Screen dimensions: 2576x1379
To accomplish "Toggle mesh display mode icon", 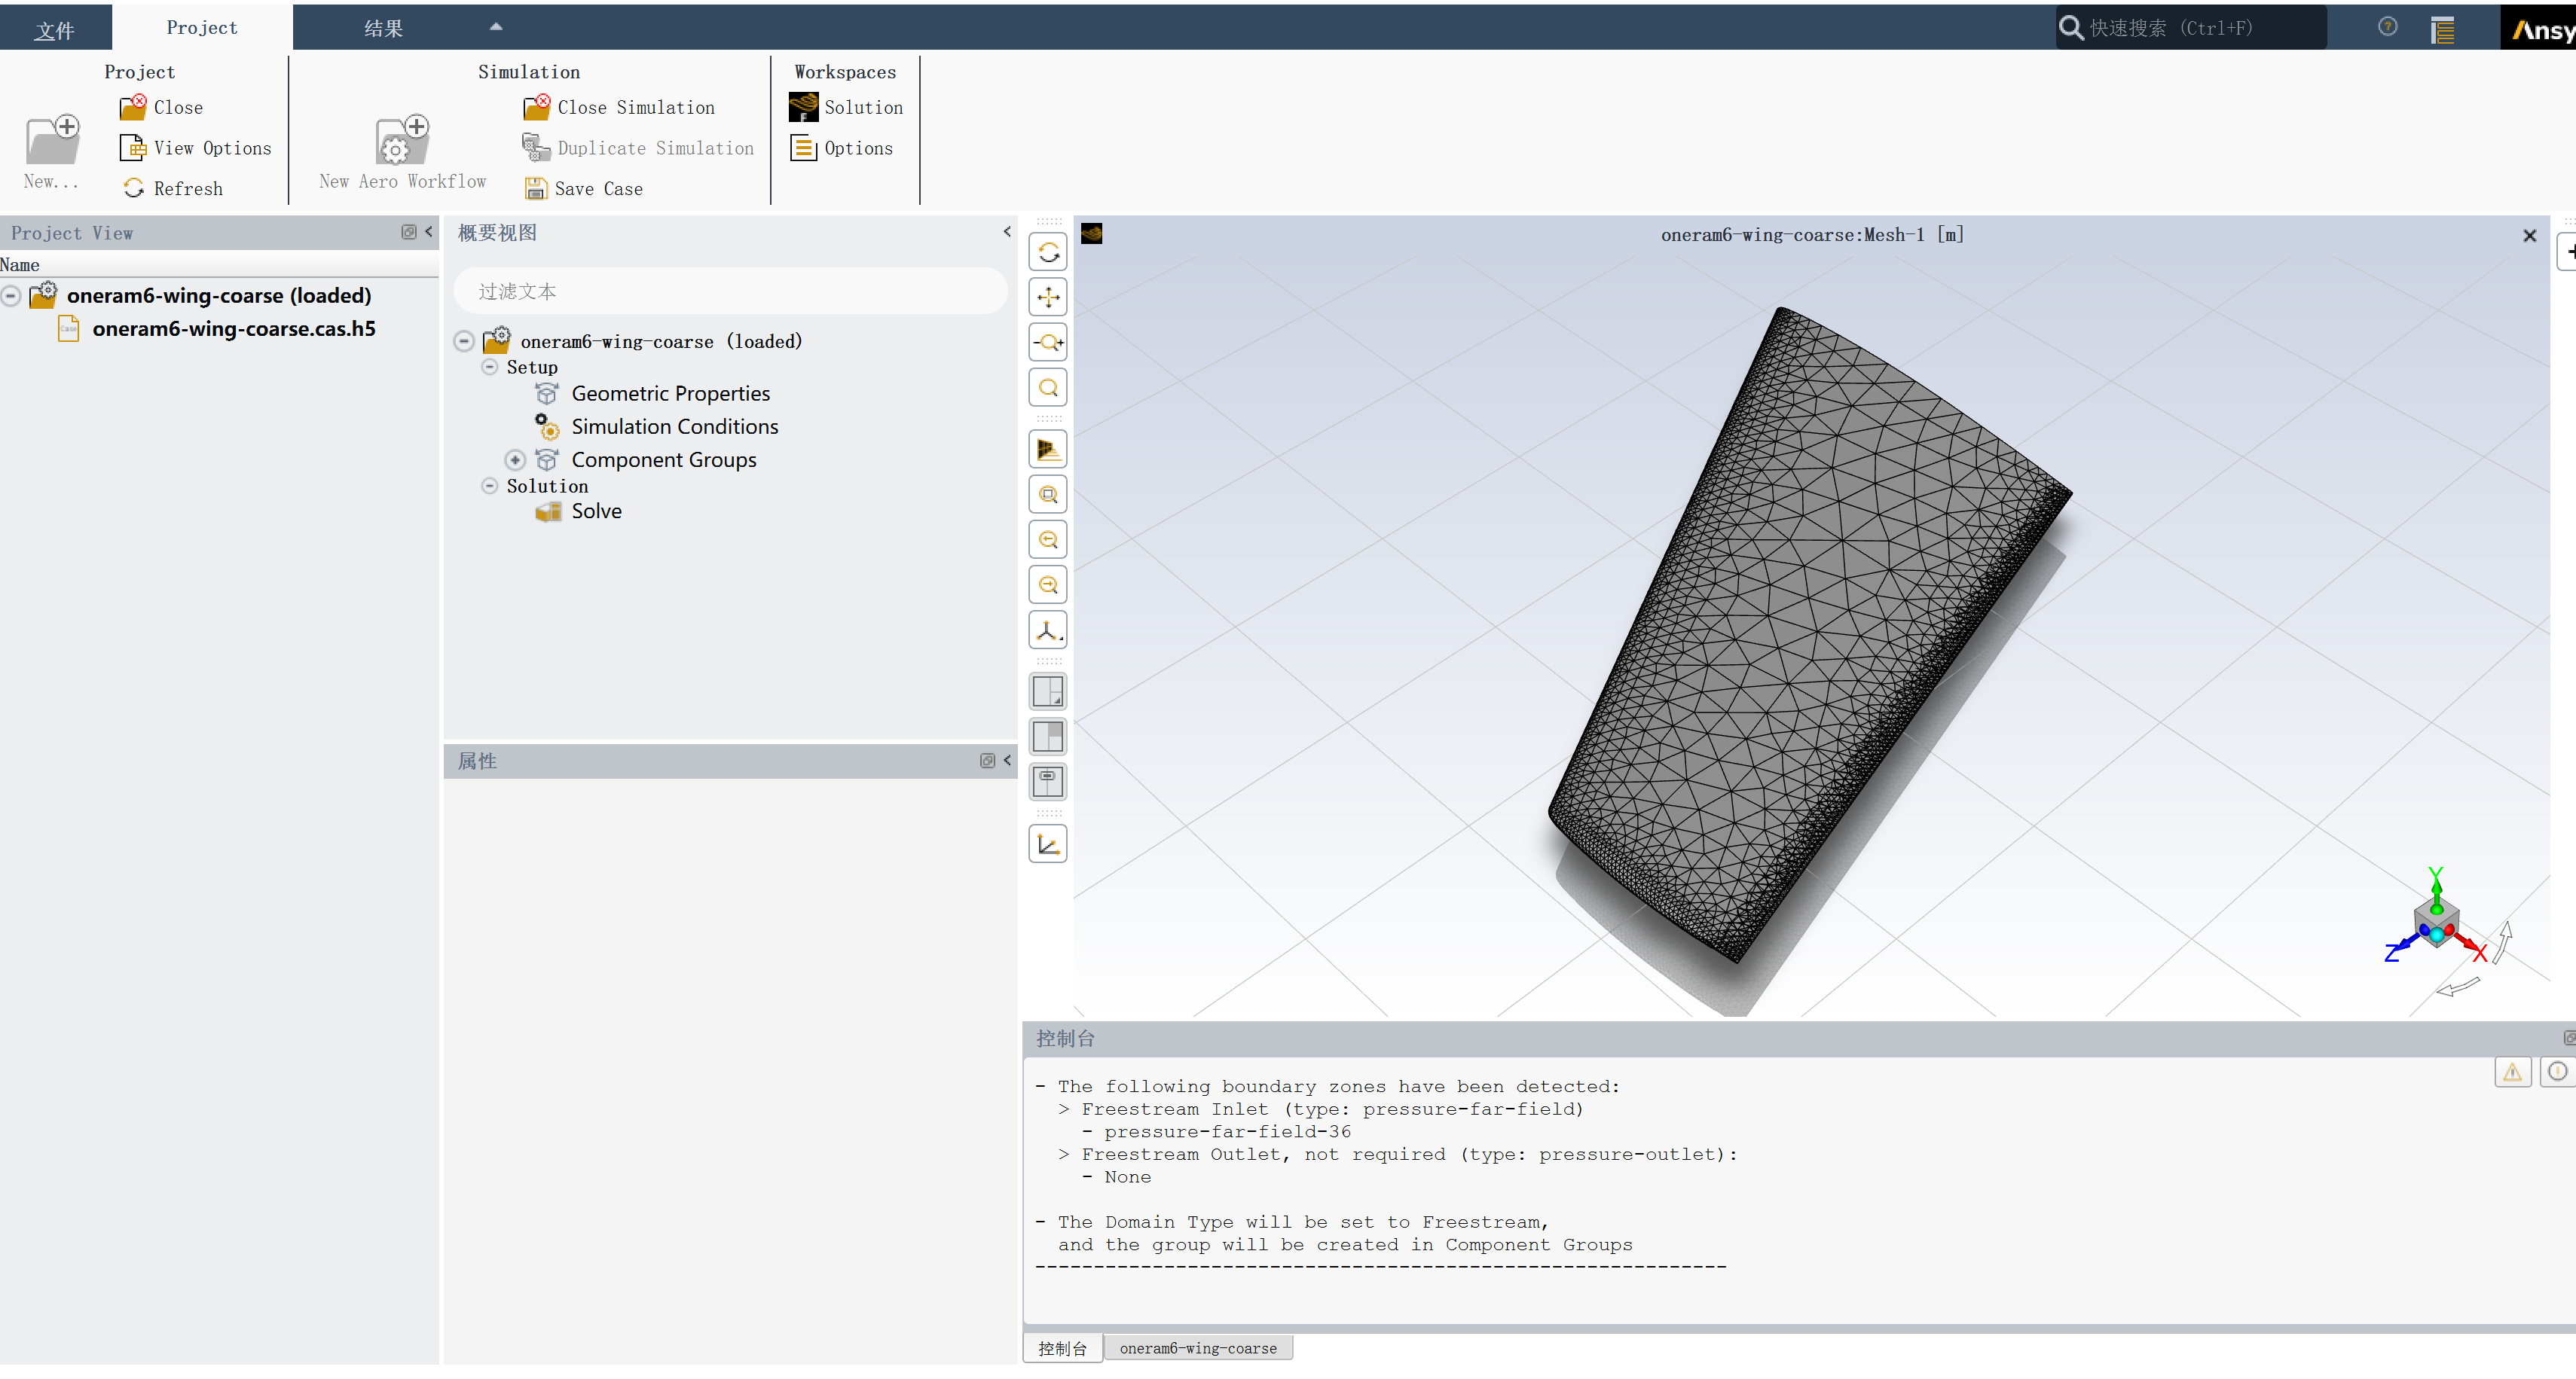I will [x=1047, y=450].
